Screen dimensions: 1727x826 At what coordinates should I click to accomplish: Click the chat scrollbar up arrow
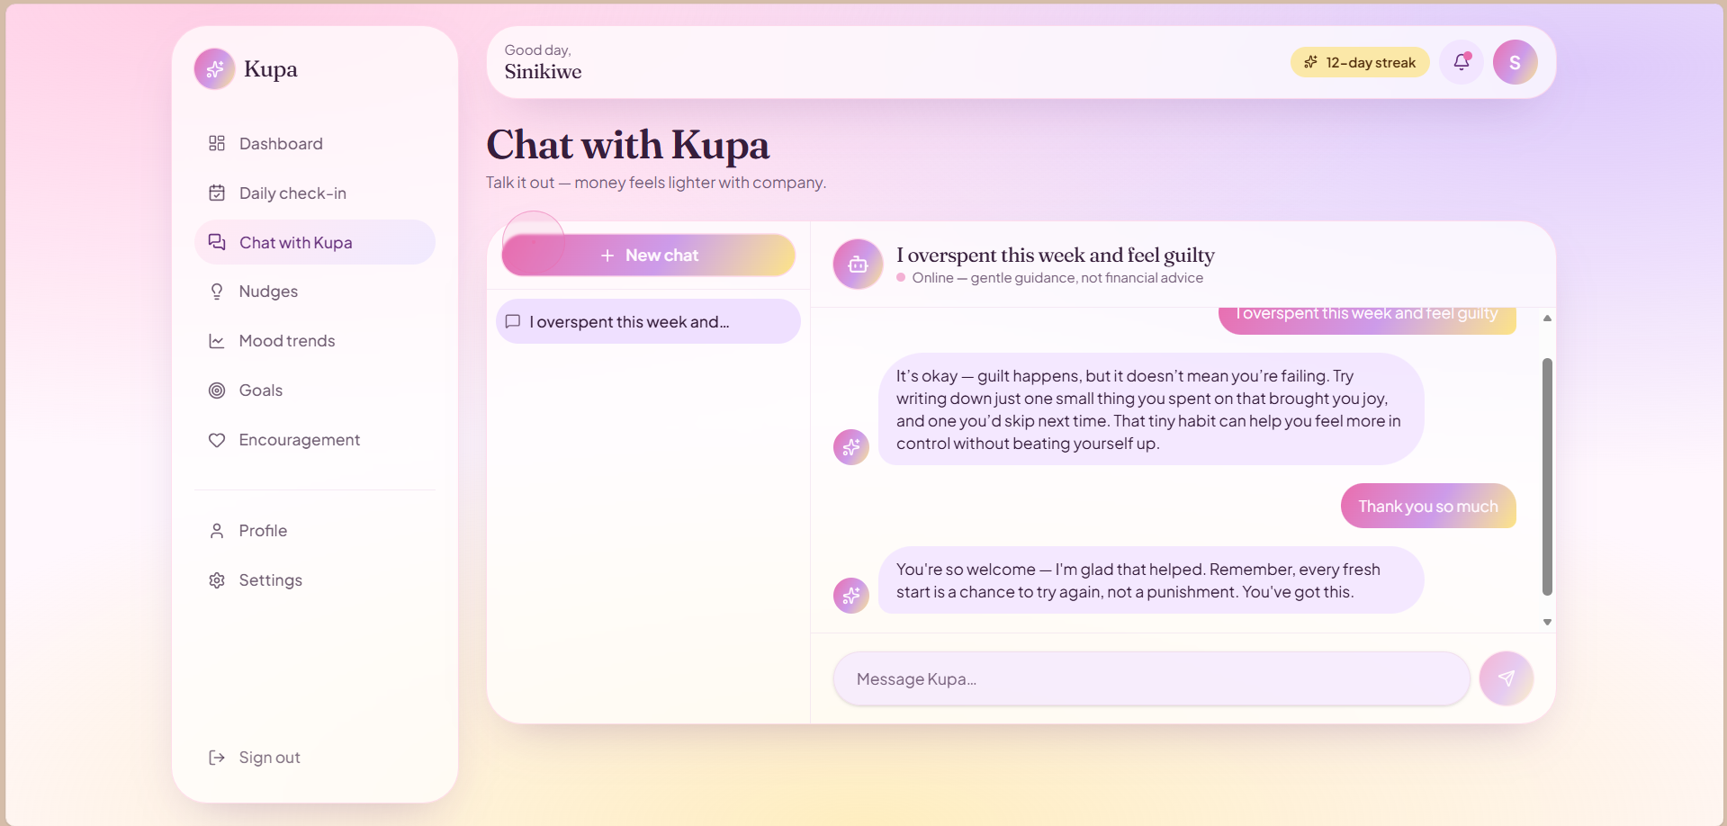(x=1547, y=319)
